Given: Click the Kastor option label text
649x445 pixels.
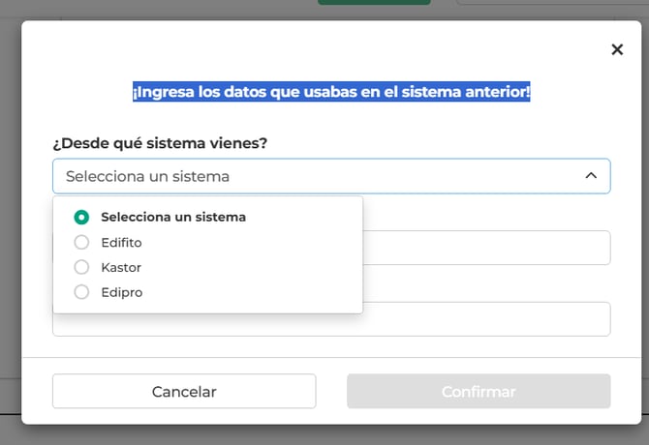Looking at the screenshot, I should click(121, 267).
